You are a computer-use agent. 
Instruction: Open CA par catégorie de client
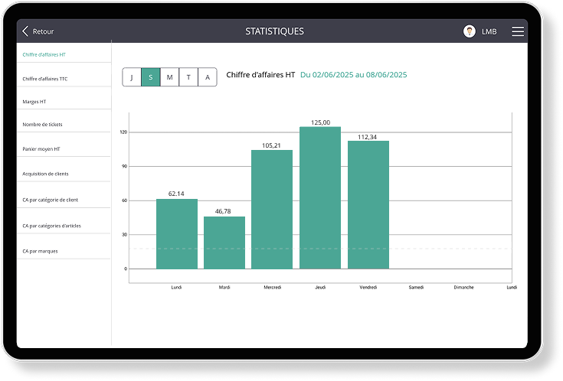click(51, 200)
